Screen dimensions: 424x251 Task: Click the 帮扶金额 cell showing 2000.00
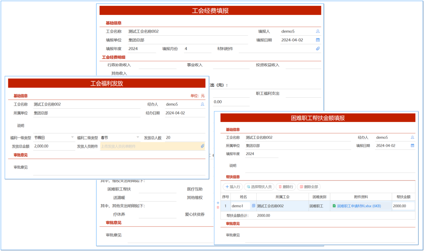pos(403,206)
